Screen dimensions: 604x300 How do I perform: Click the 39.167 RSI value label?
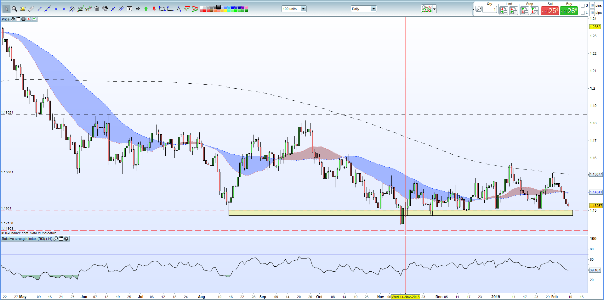[x=595, y=270]
